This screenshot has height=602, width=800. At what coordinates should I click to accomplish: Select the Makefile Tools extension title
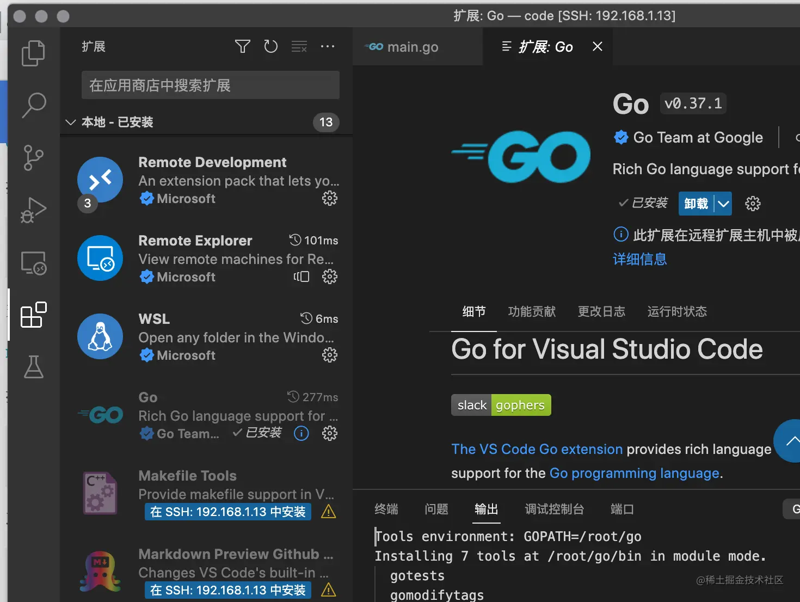(x=187, y=476)
